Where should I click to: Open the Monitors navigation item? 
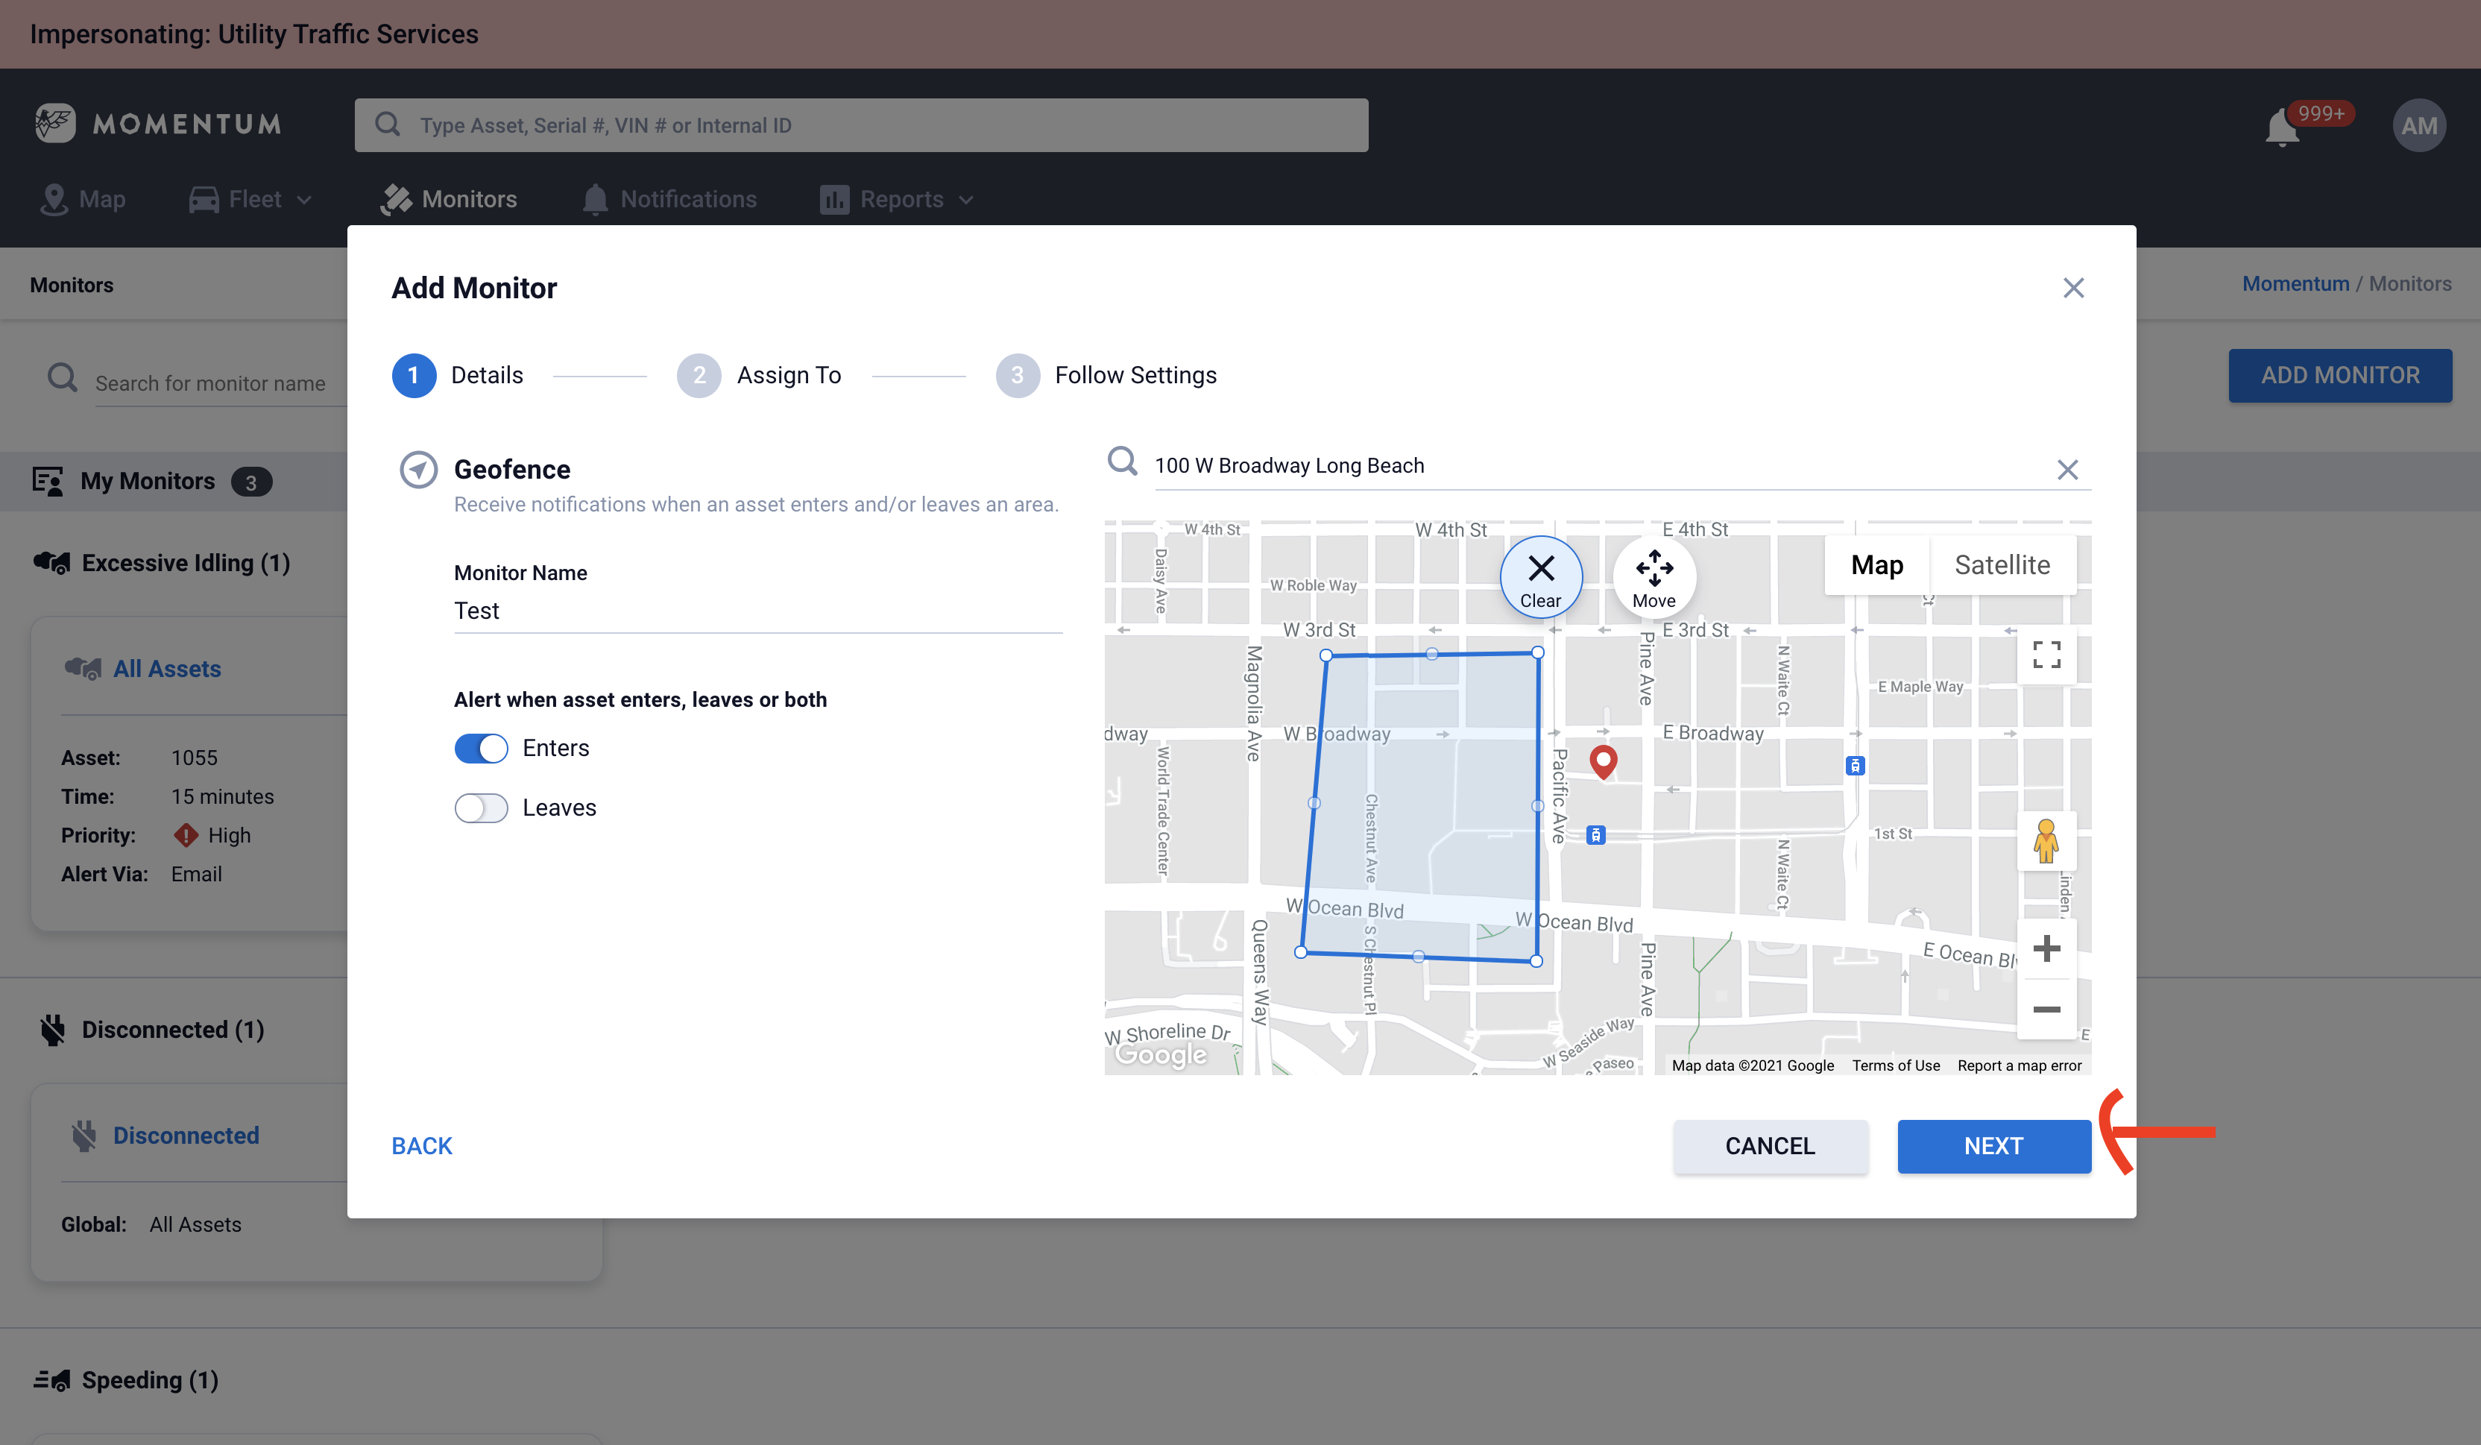[449, 200]
